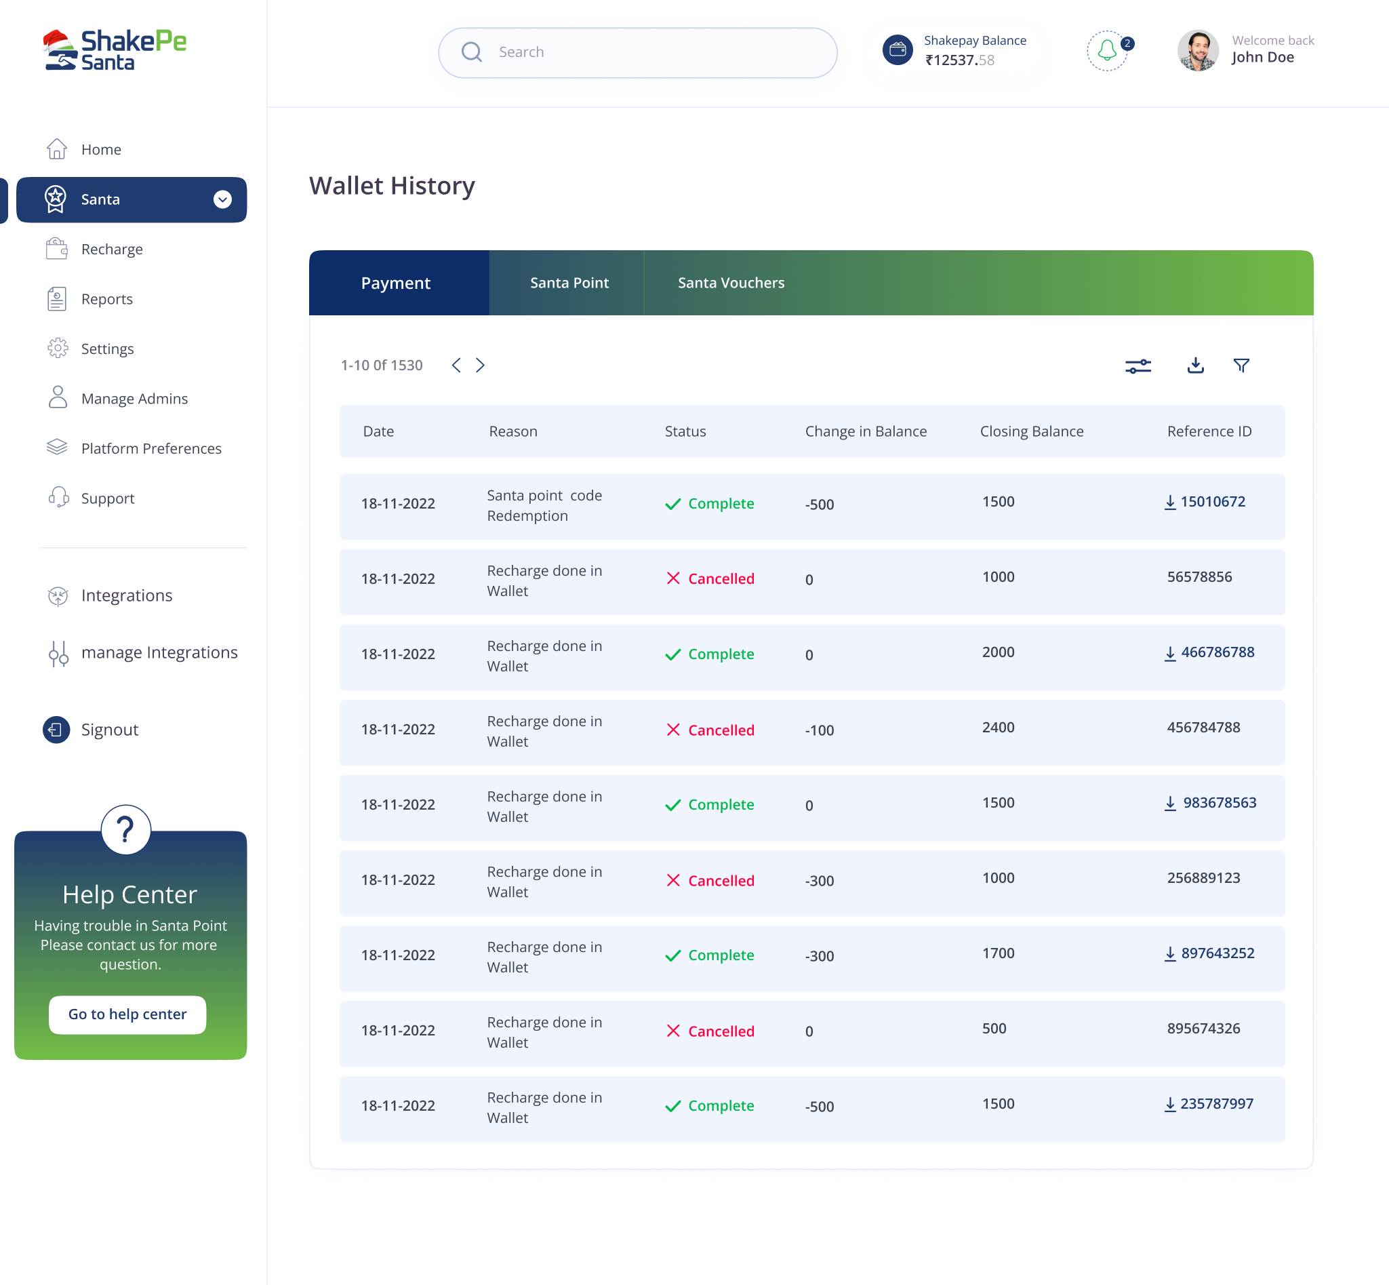Open the filter funnel icon
Screen dimensions: 1389x1285
(1241, 365)
